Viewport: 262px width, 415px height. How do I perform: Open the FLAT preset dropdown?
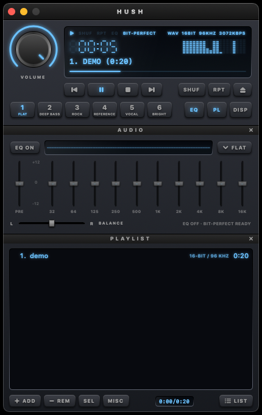pos(235,148)
